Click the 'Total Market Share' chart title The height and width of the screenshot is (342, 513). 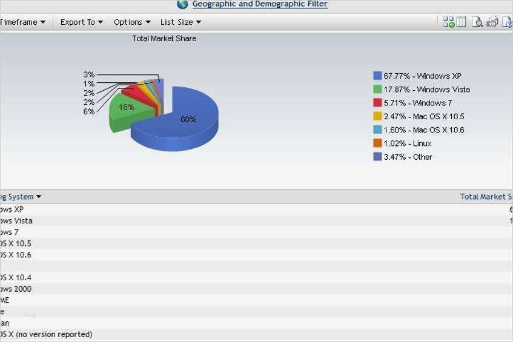point(165,39)
